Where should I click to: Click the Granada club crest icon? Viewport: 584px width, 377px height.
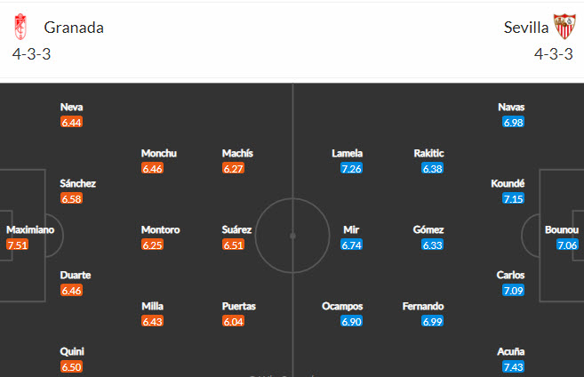(x=20, y=27)
